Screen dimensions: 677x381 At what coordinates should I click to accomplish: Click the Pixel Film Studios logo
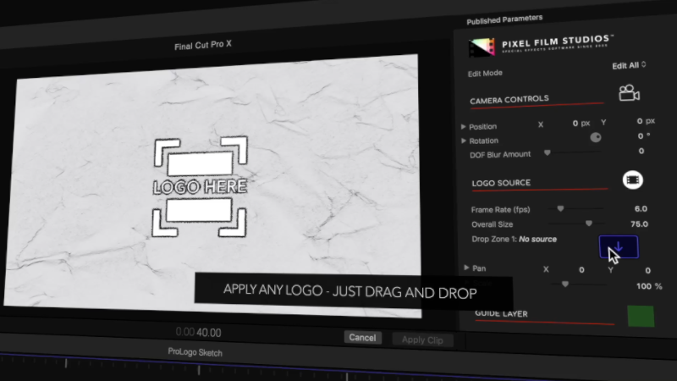[540, 46]
